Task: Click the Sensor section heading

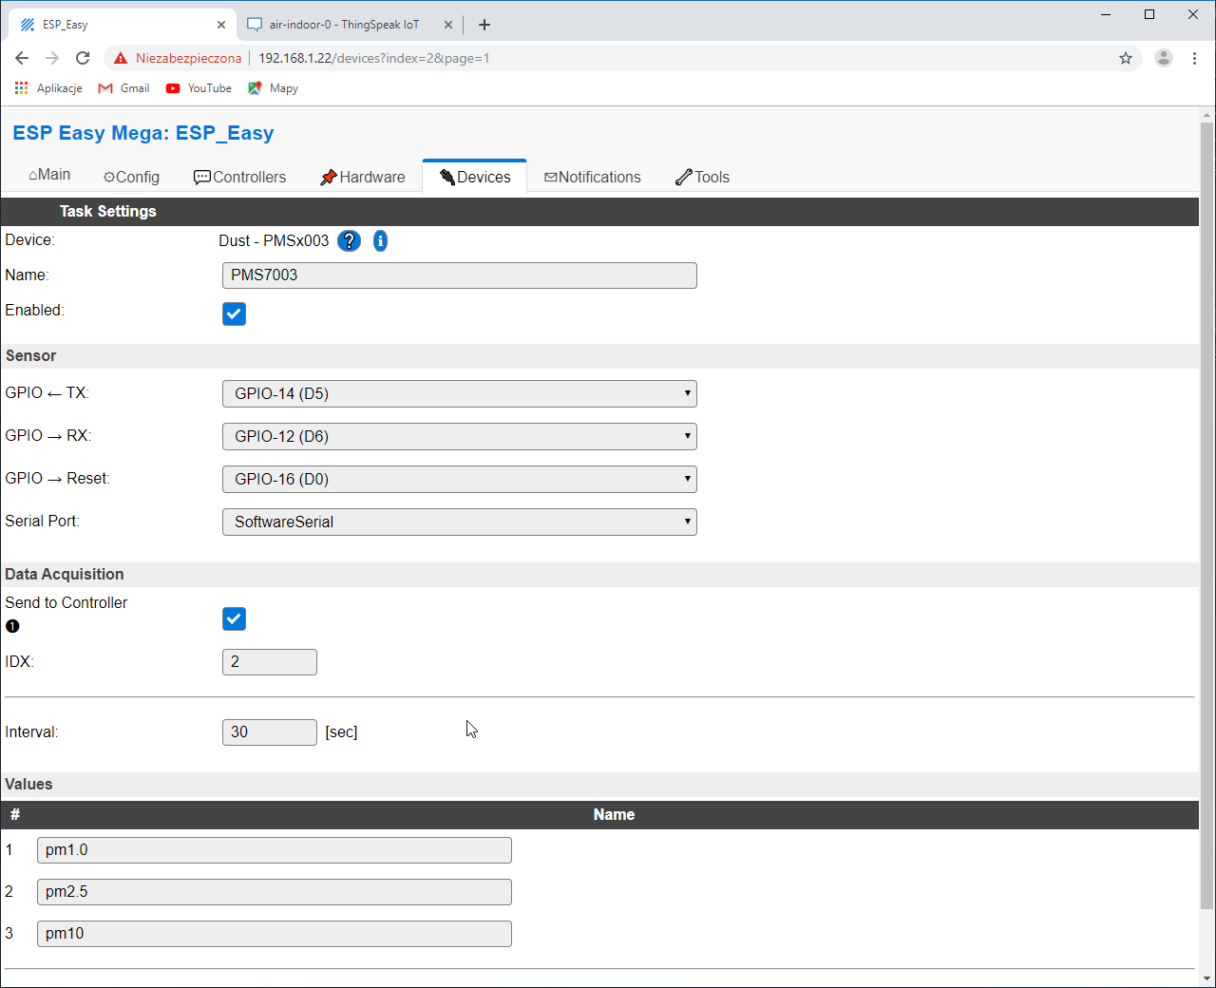Action: pyautogui.click(x=31, y=355)
